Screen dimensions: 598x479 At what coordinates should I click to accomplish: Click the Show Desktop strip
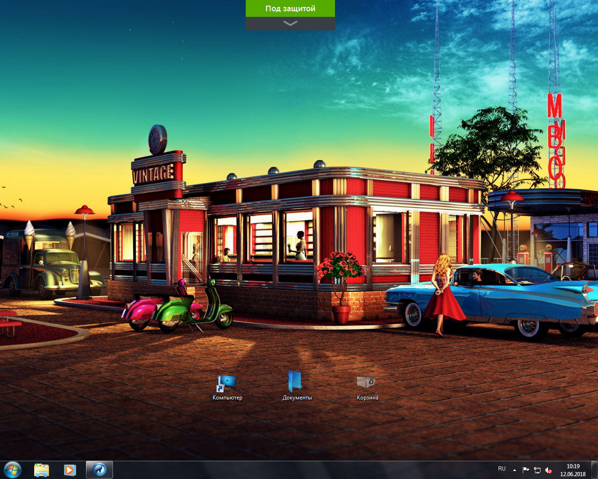click(594, 470)
